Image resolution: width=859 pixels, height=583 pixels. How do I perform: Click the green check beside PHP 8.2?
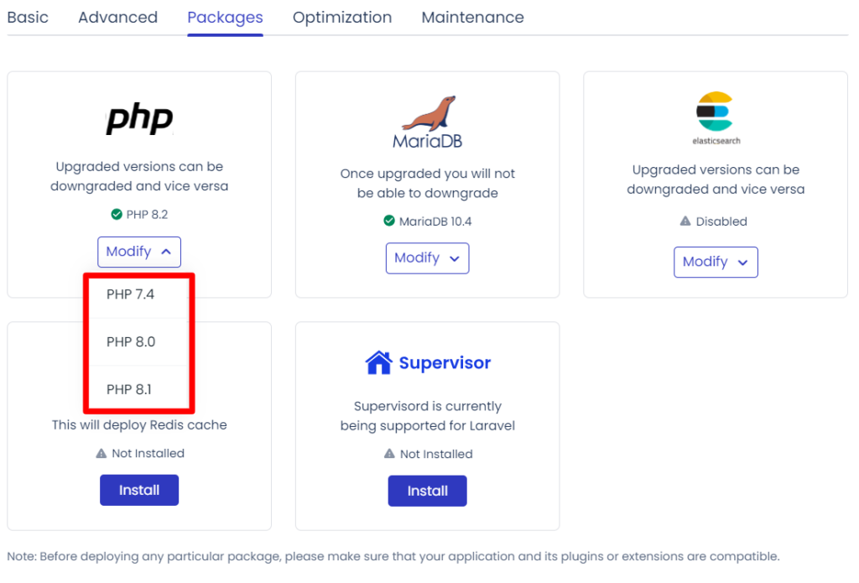[117, 214]
